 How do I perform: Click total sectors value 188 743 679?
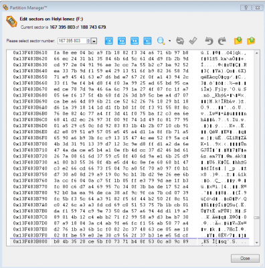(93, 27)
